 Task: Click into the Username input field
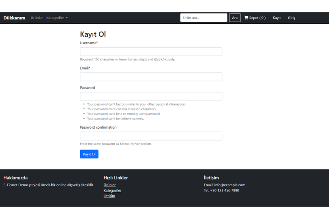point(151,51)
